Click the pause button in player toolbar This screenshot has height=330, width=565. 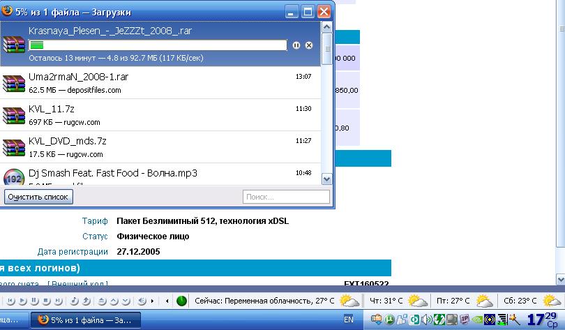click(35, 301)
